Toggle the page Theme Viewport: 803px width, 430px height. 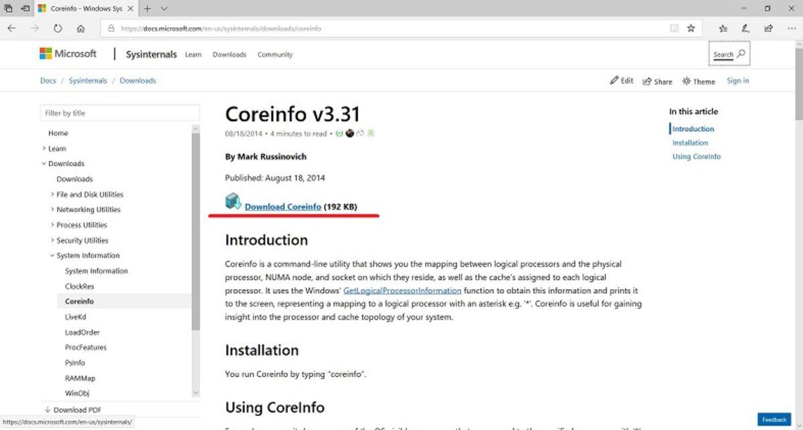pos(698,80)
